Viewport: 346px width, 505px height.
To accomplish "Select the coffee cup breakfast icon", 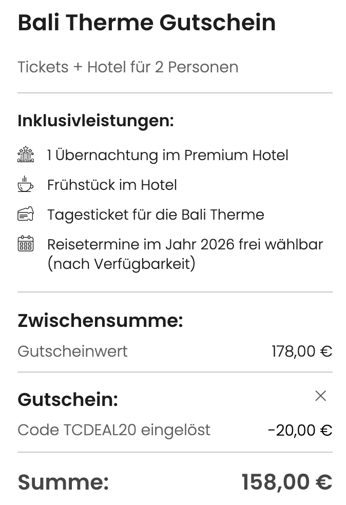I will click(24, 185).
